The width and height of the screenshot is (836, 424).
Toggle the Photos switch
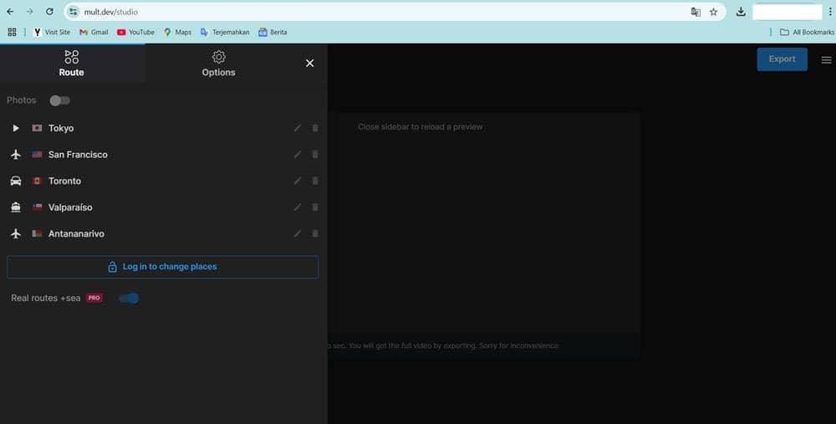(x=59, y=100)
